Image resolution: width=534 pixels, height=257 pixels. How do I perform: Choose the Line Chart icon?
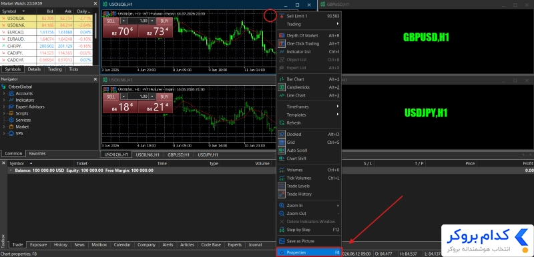(281, 95)
